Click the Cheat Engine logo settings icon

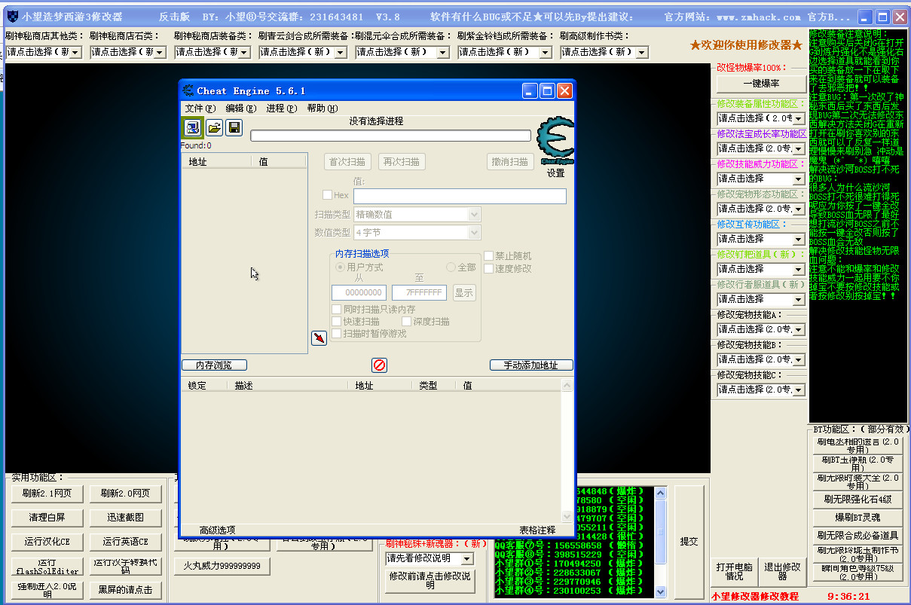pos(555,141)
